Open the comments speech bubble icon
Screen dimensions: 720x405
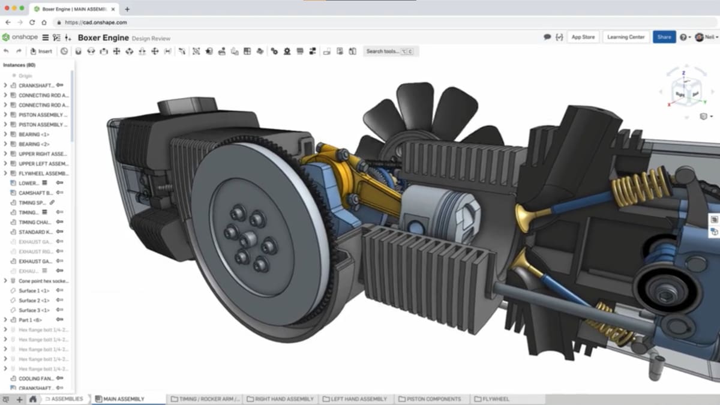pyautogui.click(x=547, y=37)
